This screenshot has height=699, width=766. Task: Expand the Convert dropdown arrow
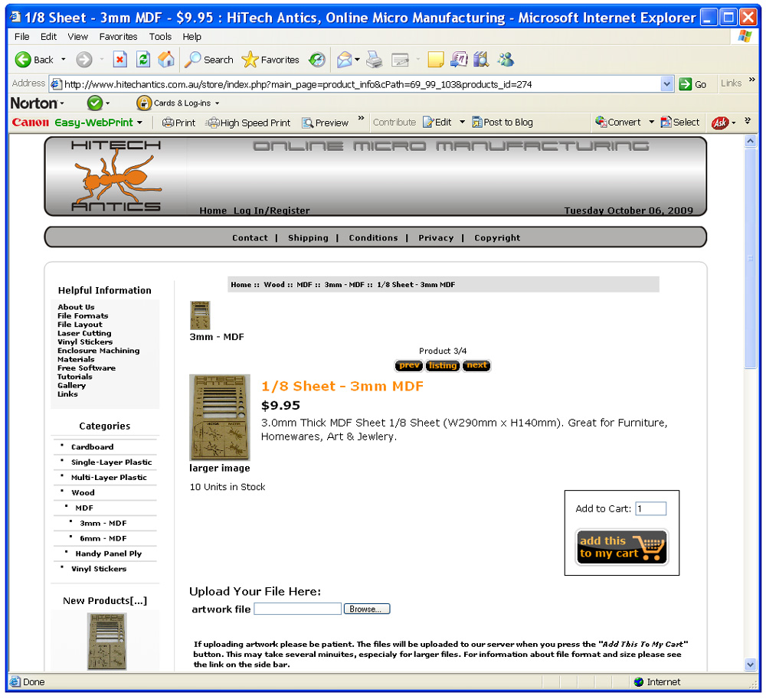(651, 122)
